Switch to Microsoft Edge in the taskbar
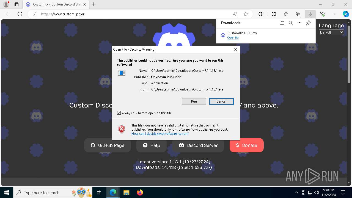Viewport: 352px width, 198px height. 113,193
